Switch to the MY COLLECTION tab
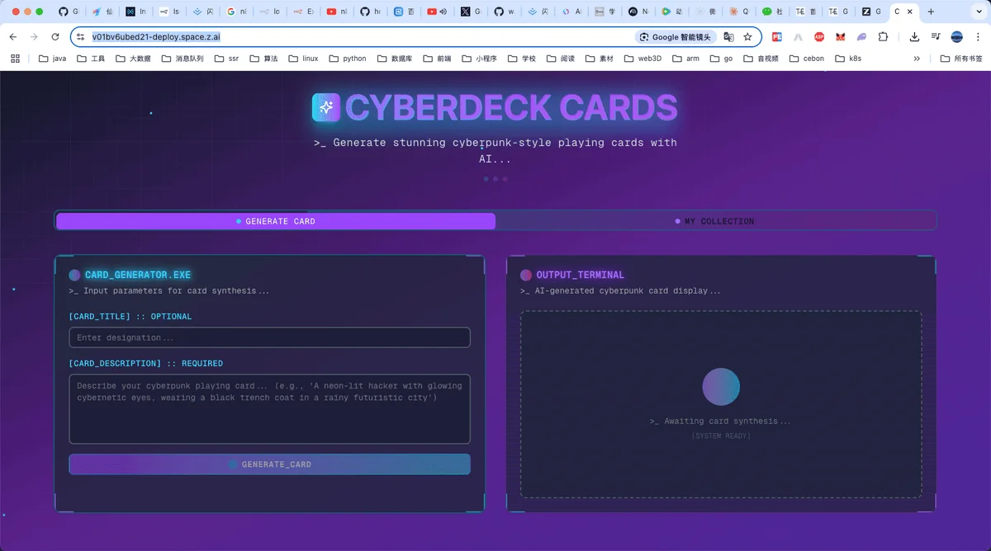 pos(715,221)
